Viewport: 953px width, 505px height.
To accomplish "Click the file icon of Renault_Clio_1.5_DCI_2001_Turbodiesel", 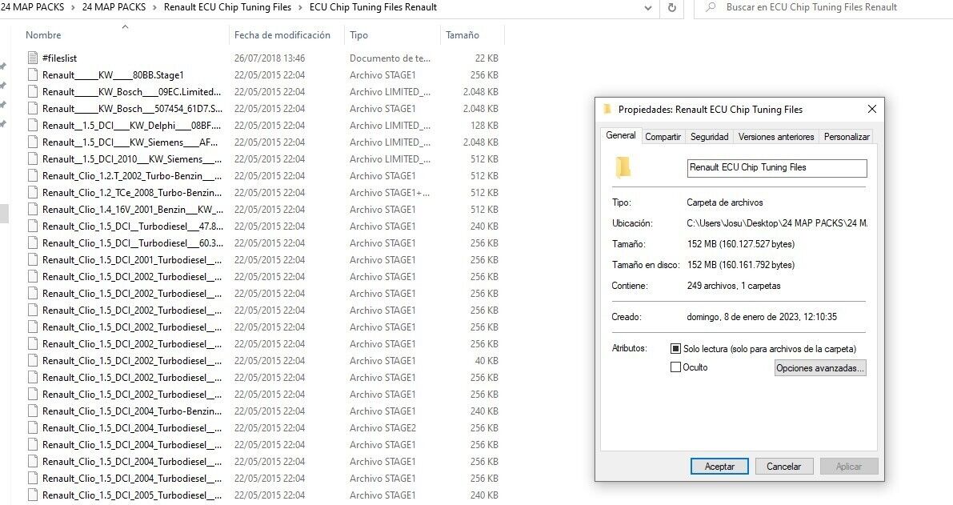I will coord(32,260).
